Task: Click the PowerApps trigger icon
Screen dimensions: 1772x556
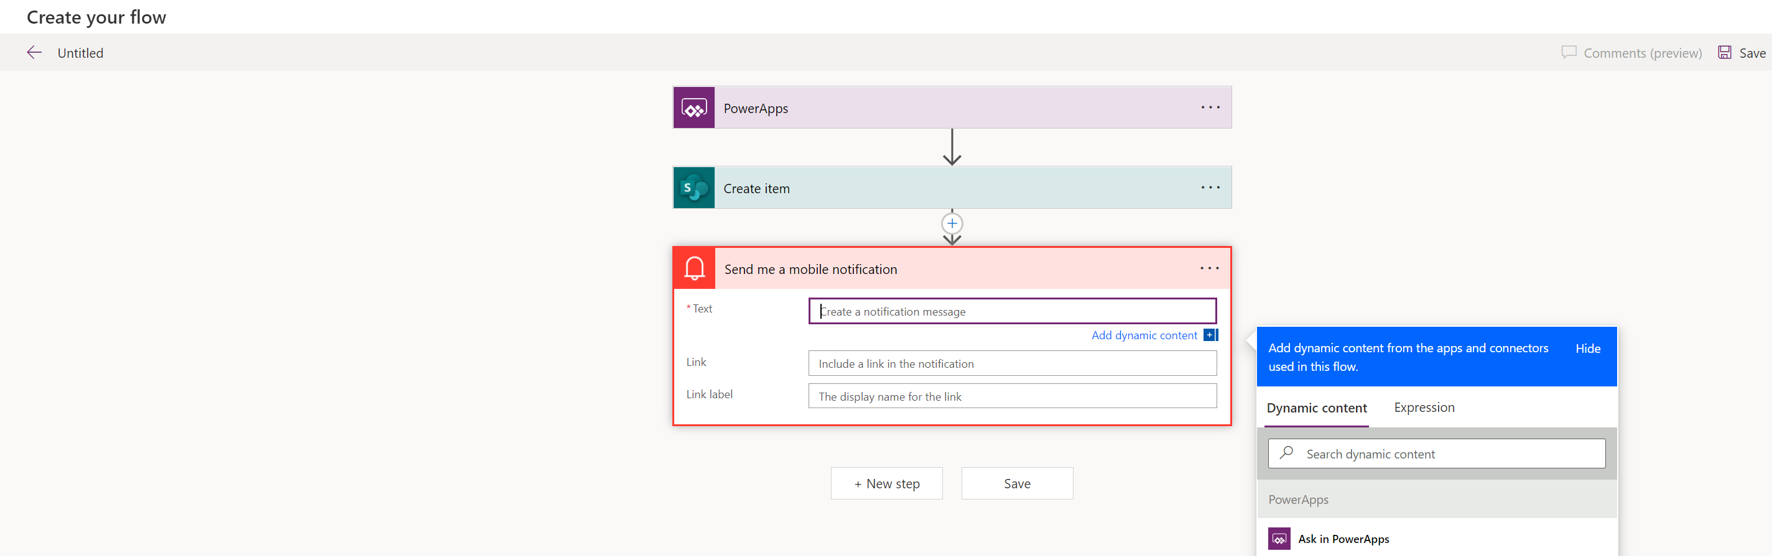Action: point(694,108)
